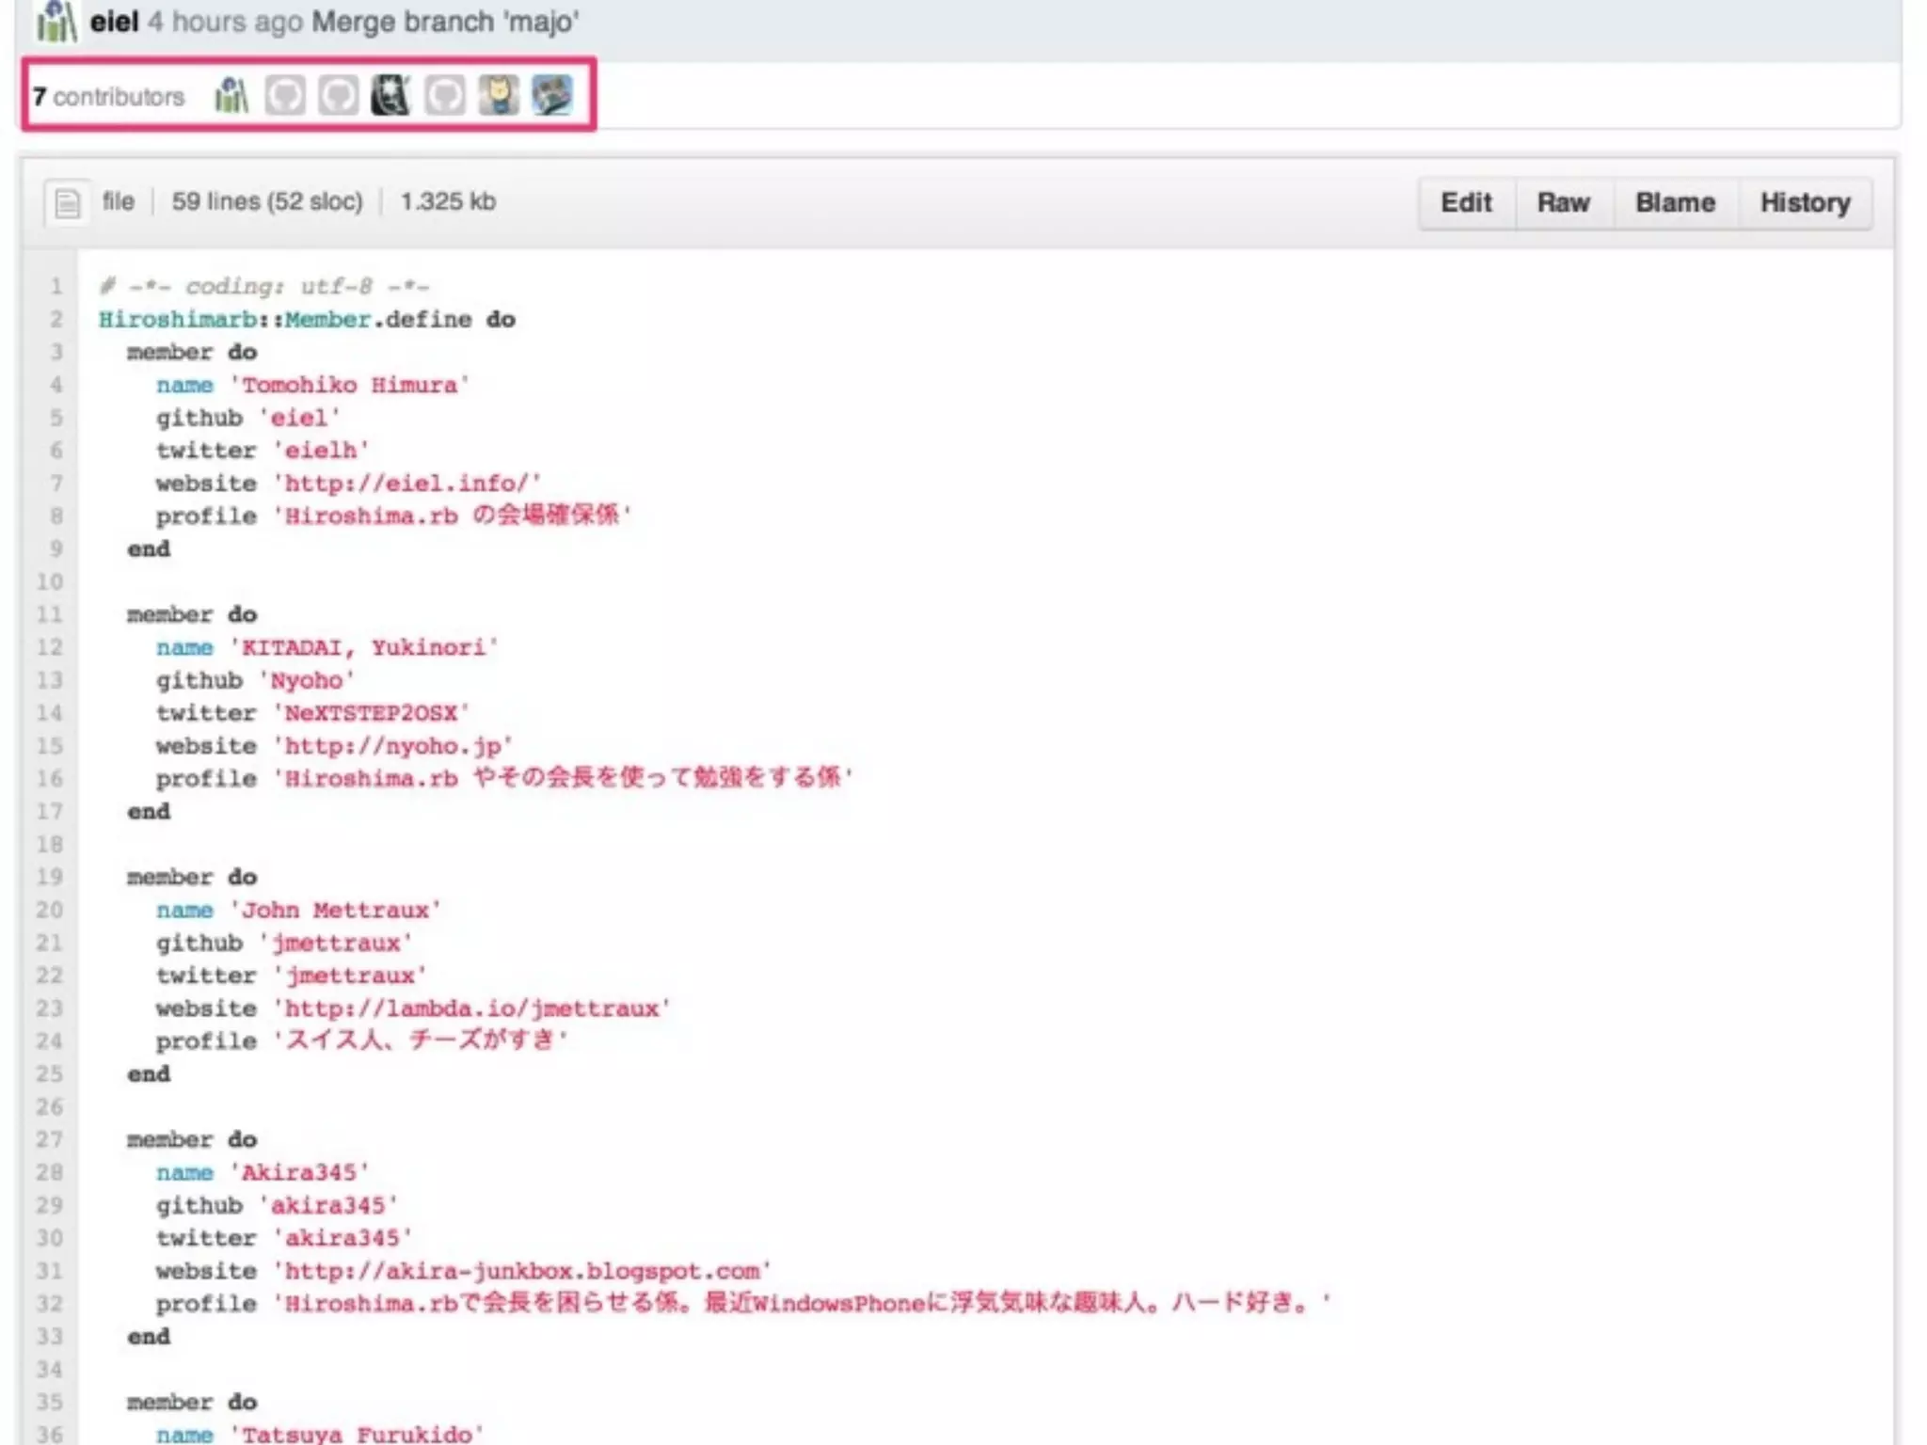Click the "7 contributors" label

click(108, 97)
